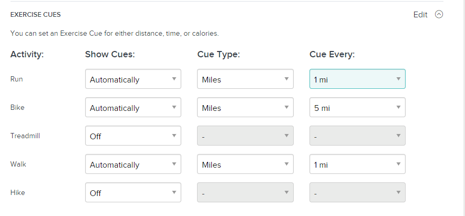The image size is (465, 216).
Task: Open the Treadmill Show Cues Off dropdown
Action: point(133,136)
